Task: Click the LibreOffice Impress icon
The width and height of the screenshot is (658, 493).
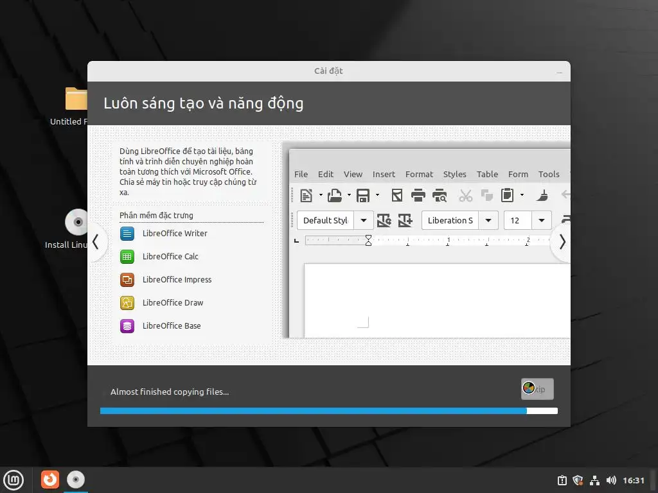Action: tap(127, 280)
